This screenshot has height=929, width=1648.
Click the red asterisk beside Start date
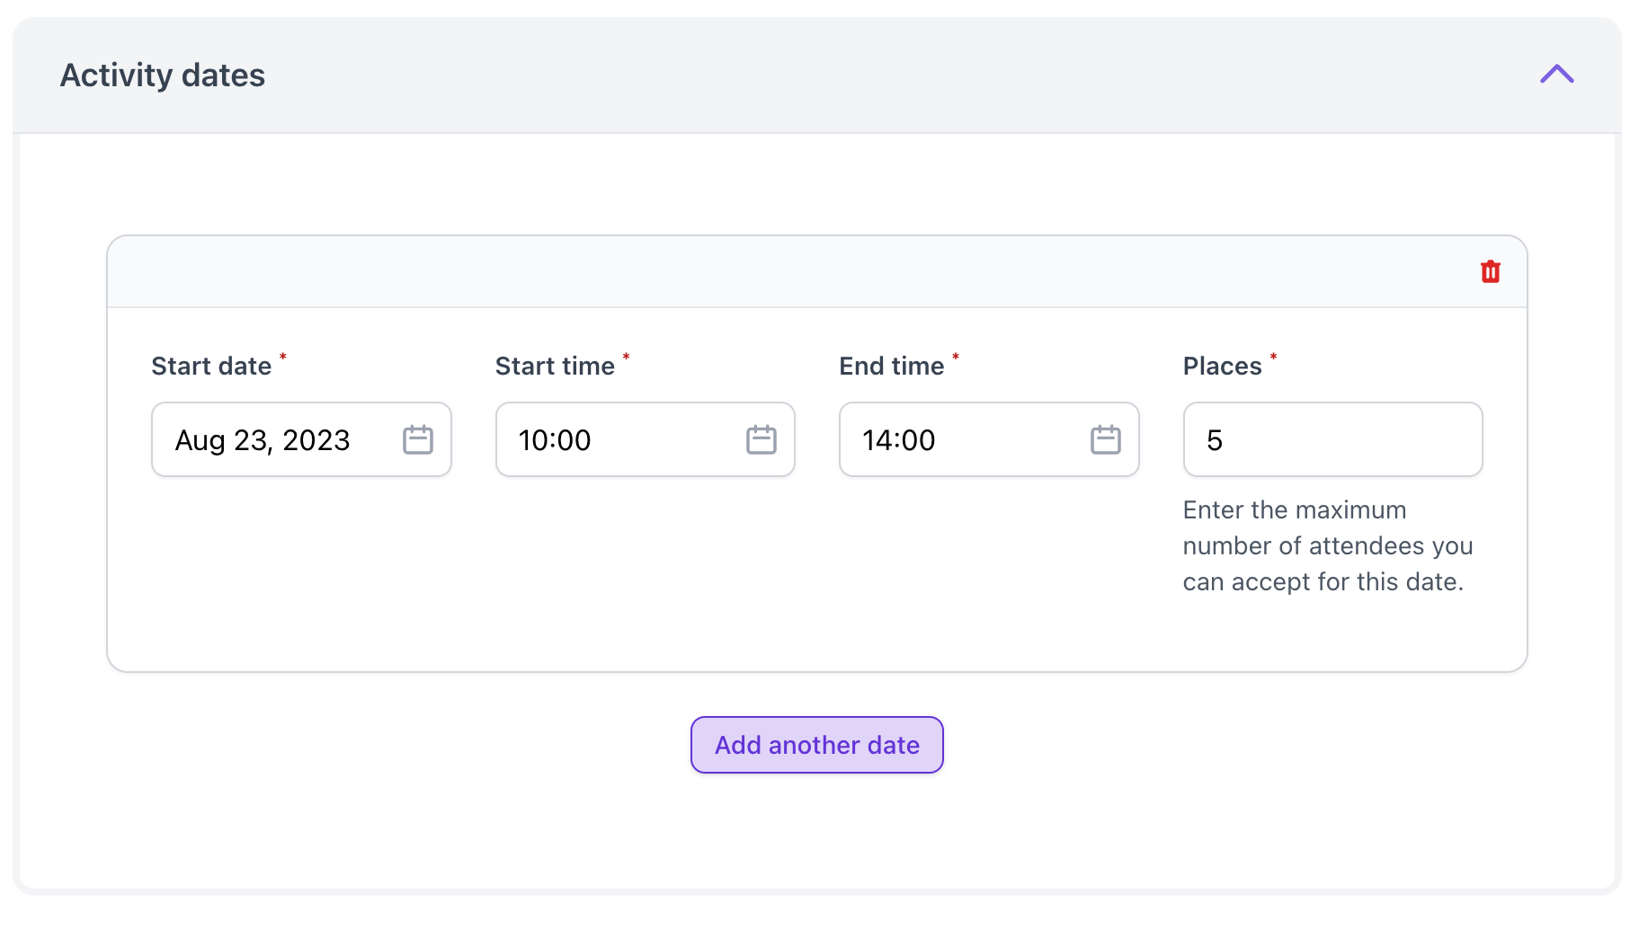tap(283, 358)
